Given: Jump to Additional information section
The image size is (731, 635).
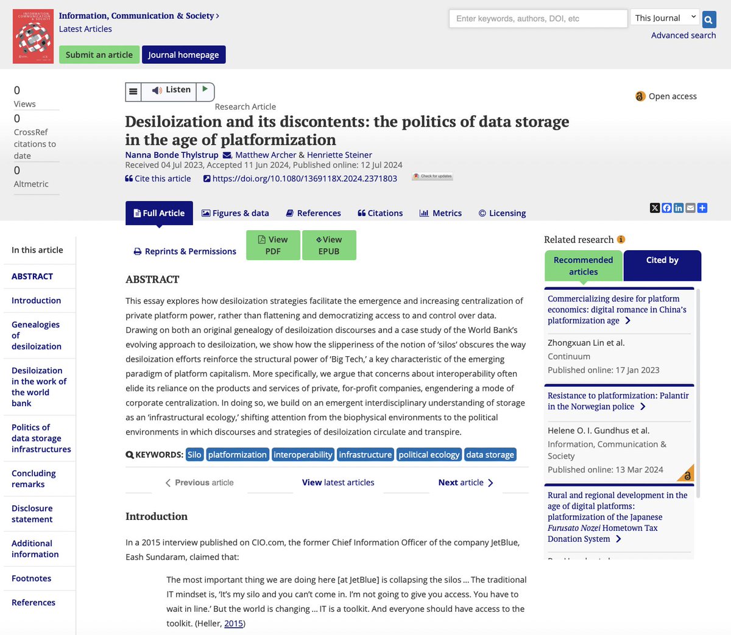Looking at the screenshot, I should point(35,549).
